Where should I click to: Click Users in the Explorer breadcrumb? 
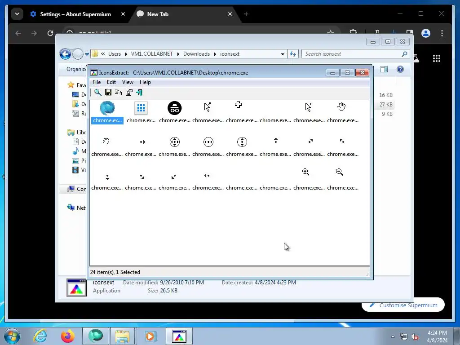click(115, 54)
